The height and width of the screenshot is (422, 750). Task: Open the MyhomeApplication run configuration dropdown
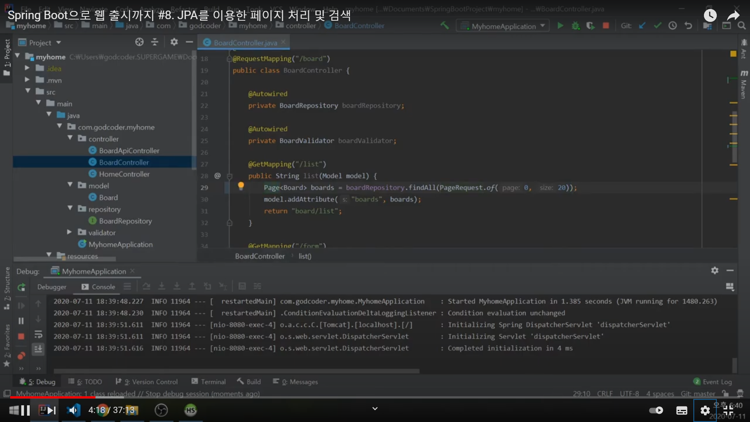(x=503, y=26)
